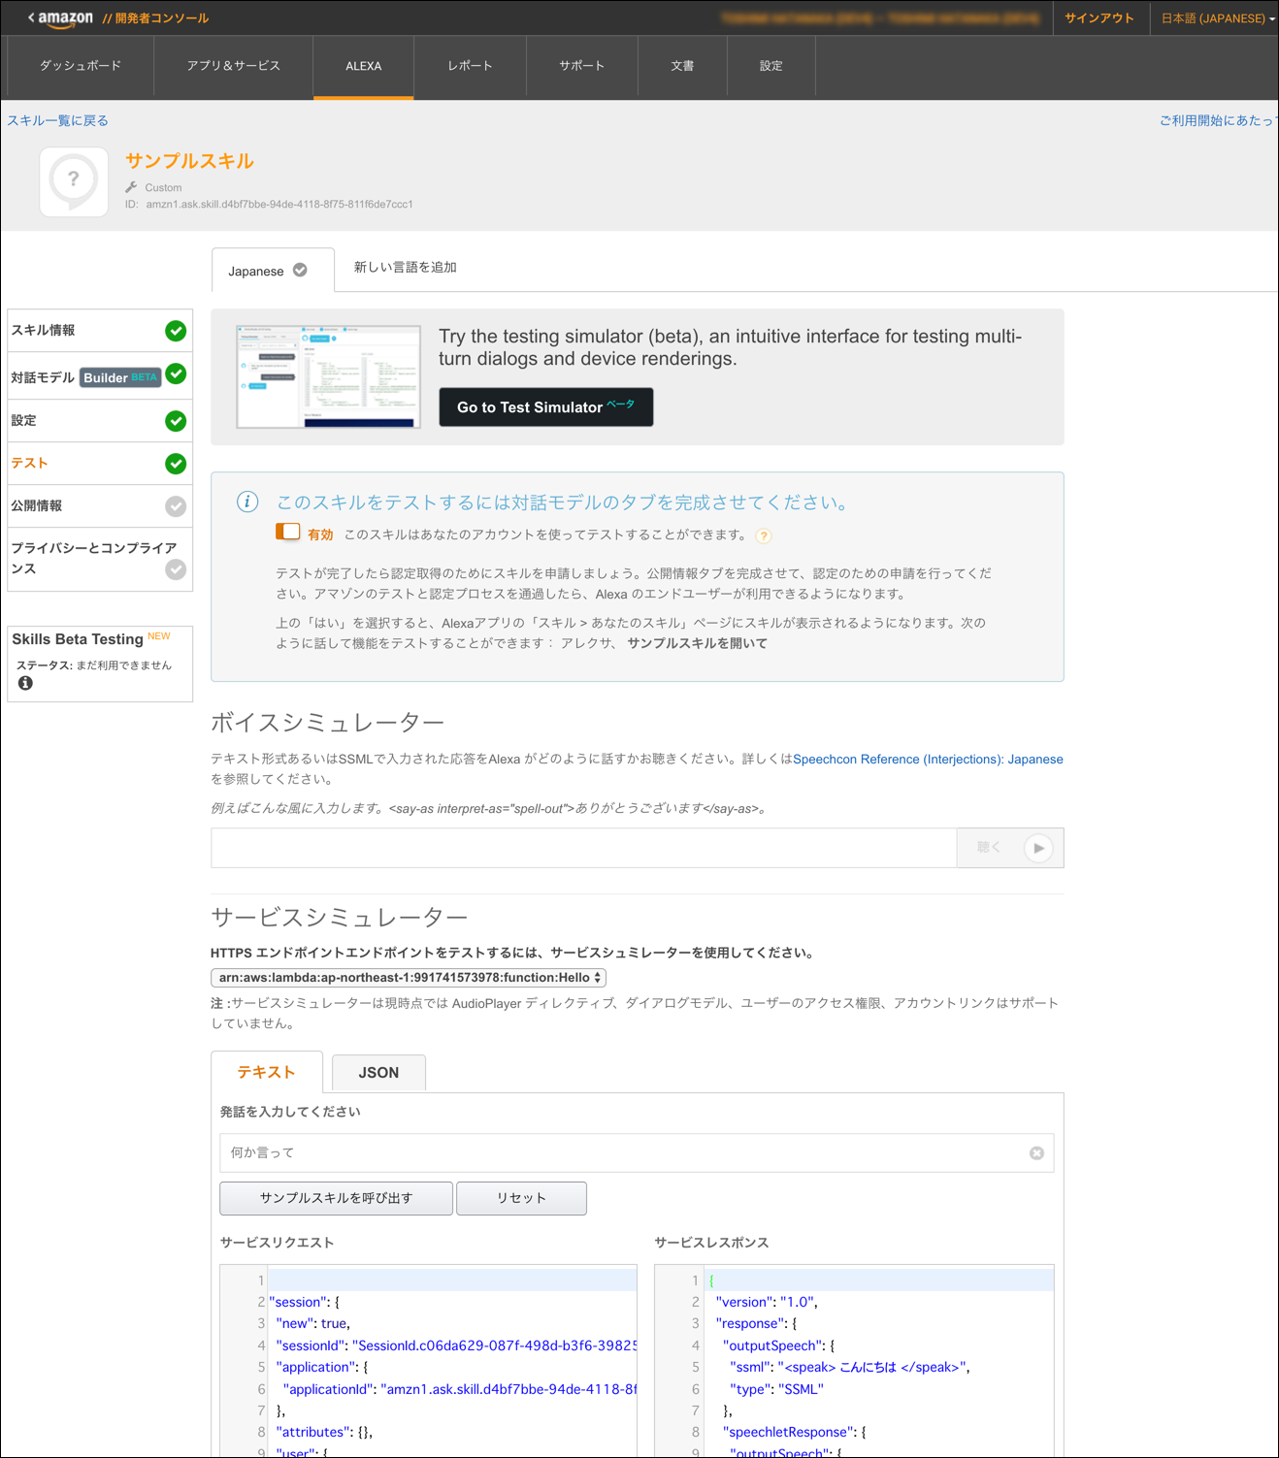Click the Amazon developer console logo
This screenshot has height=1458, width=1279.
[x=58, y=17]
